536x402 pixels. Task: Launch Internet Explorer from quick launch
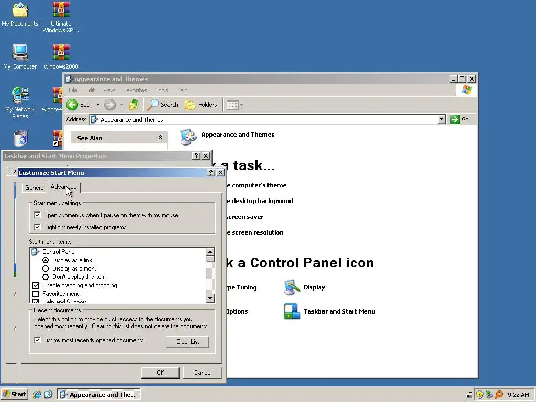pos(37,395)
